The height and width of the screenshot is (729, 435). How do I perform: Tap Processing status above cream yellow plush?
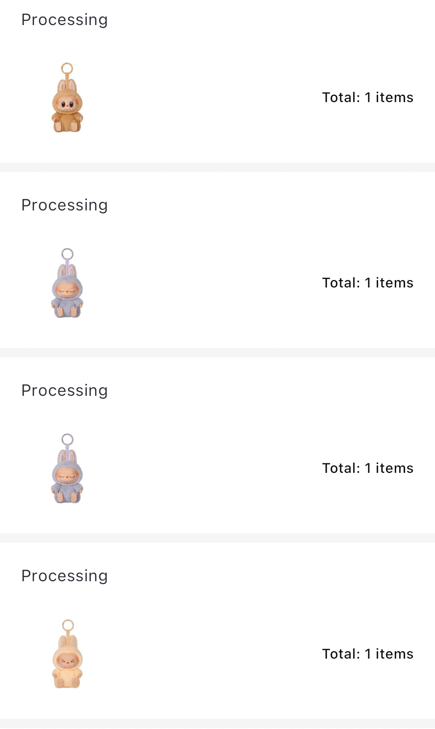click(65, 576)
